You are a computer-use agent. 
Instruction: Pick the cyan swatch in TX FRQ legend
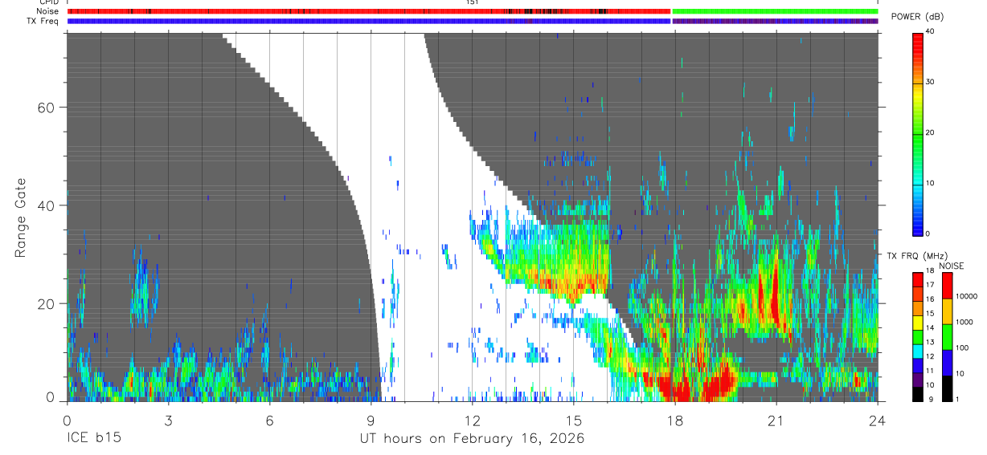(918, 351)
